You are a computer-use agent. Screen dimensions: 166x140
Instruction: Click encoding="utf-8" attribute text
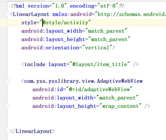click(94, 6)
